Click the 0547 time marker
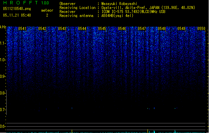Screen dimensions: 209x133 142,29
